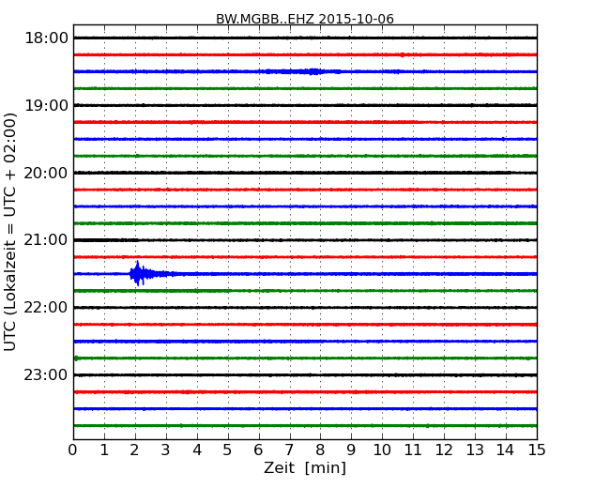This screenshot has height=488, width=610.
Task: Click the x-axis tick label 10
Action: [382, 450]
